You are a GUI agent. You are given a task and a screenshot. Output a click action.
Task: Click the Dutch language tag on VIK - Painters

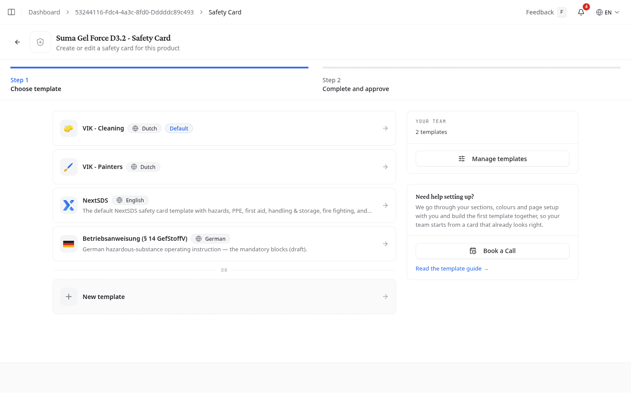point(143,167)
